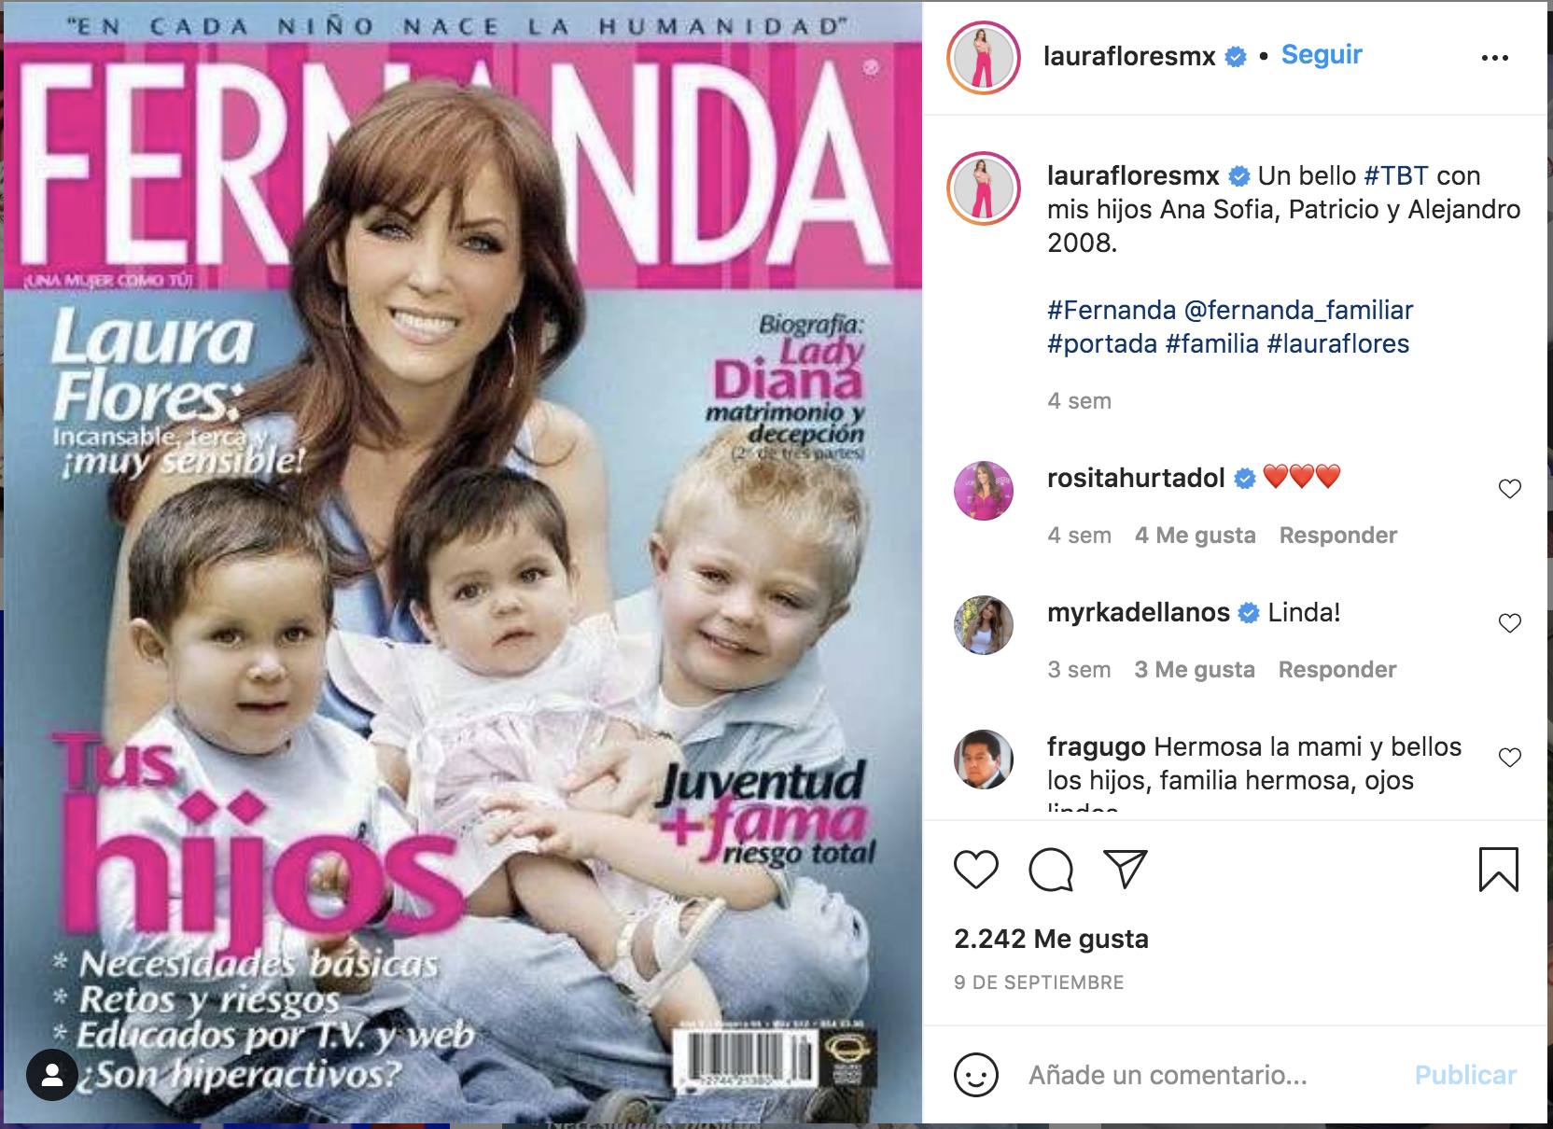The height and width of the screenshot is (1129, 1553).
Task: Reply to myrkadellanos's comment
Action: click(1336, 670)
